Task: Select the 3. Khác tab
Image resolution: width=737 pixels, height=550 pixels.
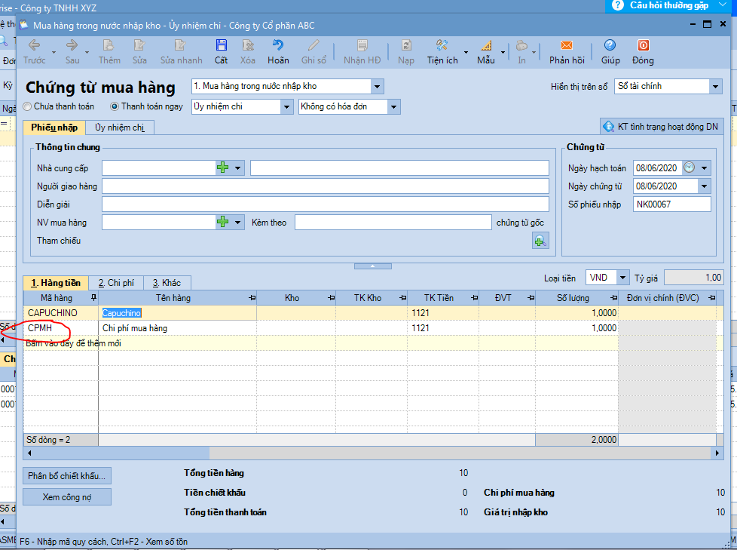Action: [167, 283]
